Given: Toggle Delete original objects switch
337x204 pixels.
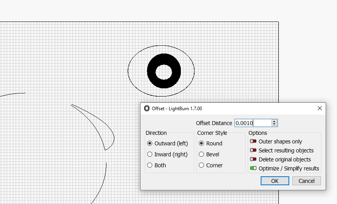Looking at the screenshot, I should point(253,159).
